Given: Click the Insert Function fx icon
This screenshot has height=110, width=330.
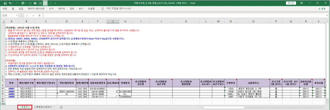Looking at the screenshot, I should 39,16.
